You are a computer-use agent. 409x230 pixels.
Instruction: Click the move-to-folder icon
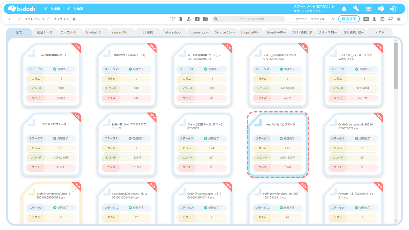(197, 19)
